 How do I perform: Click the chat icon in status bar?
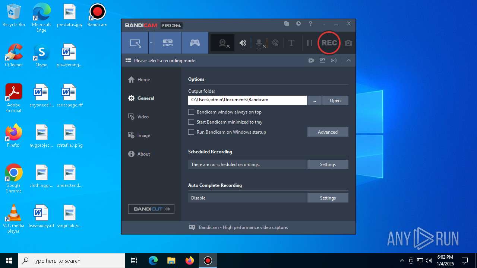192,227
